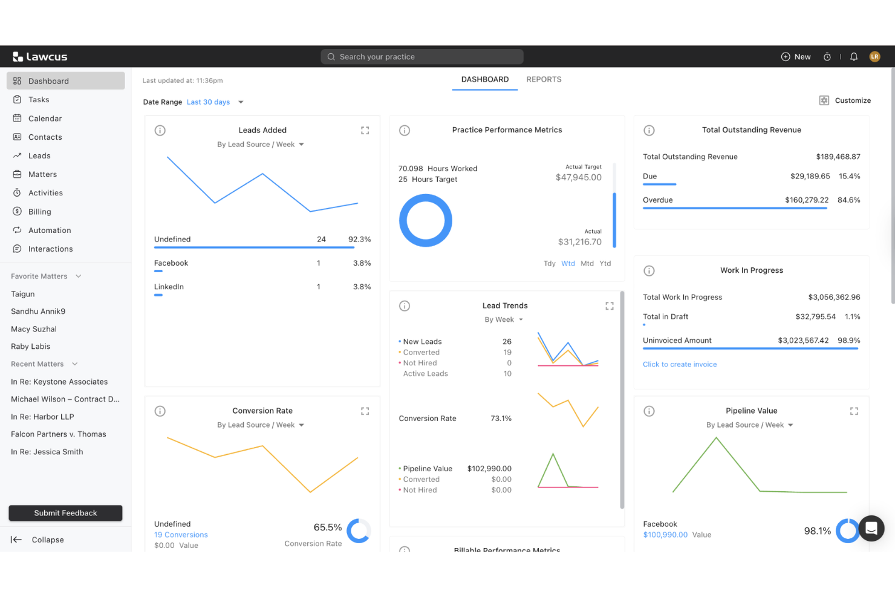Open the Calendar section
The height and width of the screenshot is (597, 895).
click(x=45, y=118)
